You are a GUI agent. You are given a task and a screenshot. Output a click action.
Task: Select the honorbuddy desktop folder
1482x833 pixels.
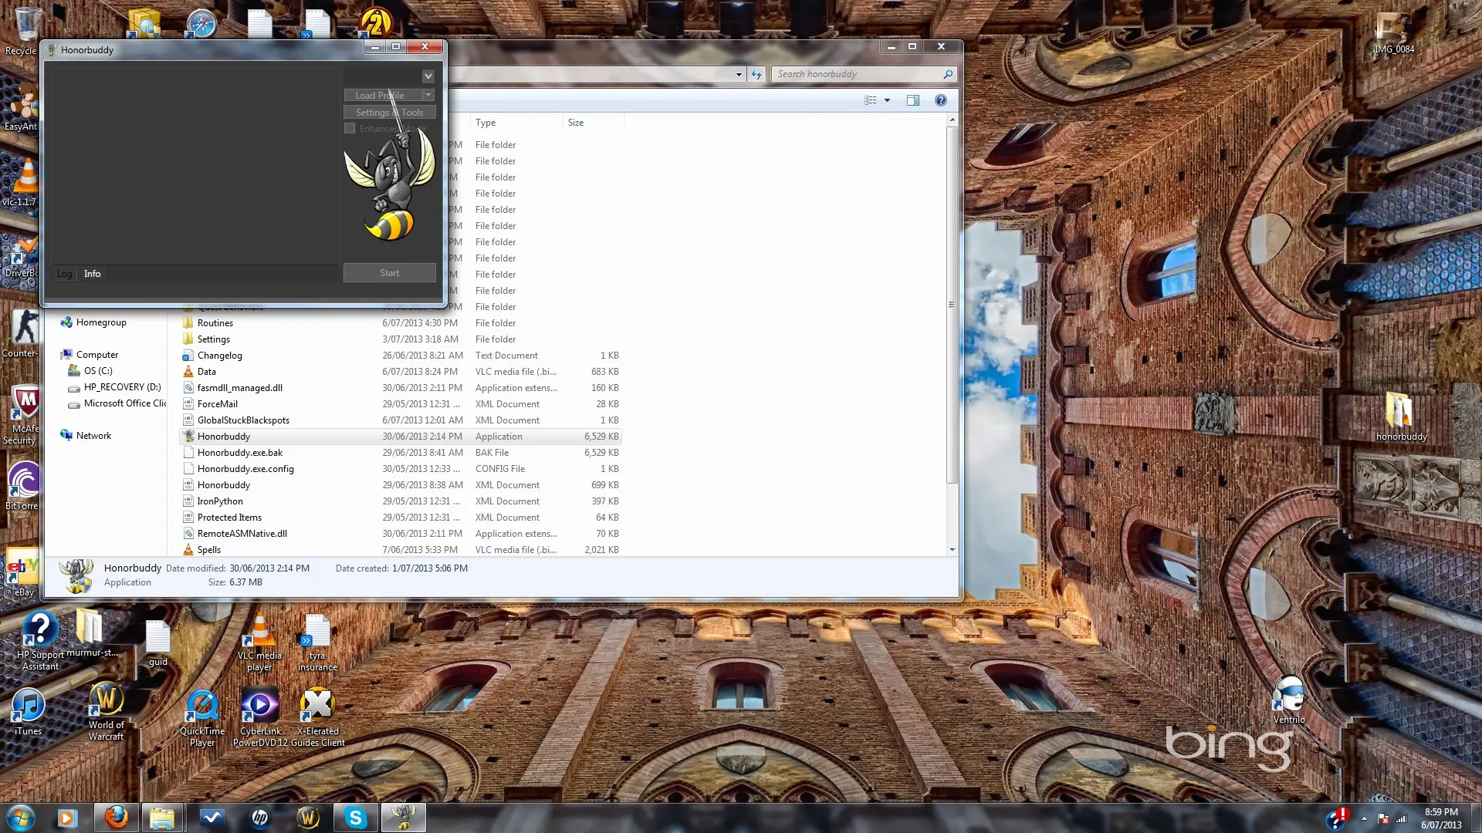coord(1401,416)
